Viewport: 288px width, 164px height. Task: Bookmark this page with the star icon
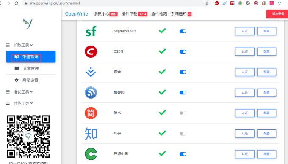click(x=207, y=3)
